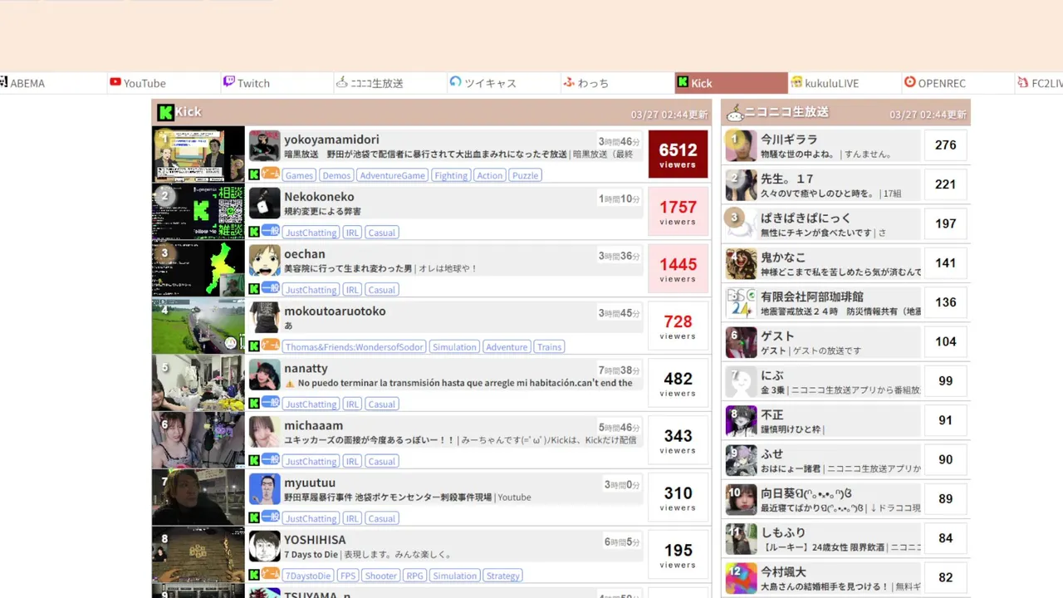Select the Fighting tag
Screen dimensions: 1063x598
[451, 175]
